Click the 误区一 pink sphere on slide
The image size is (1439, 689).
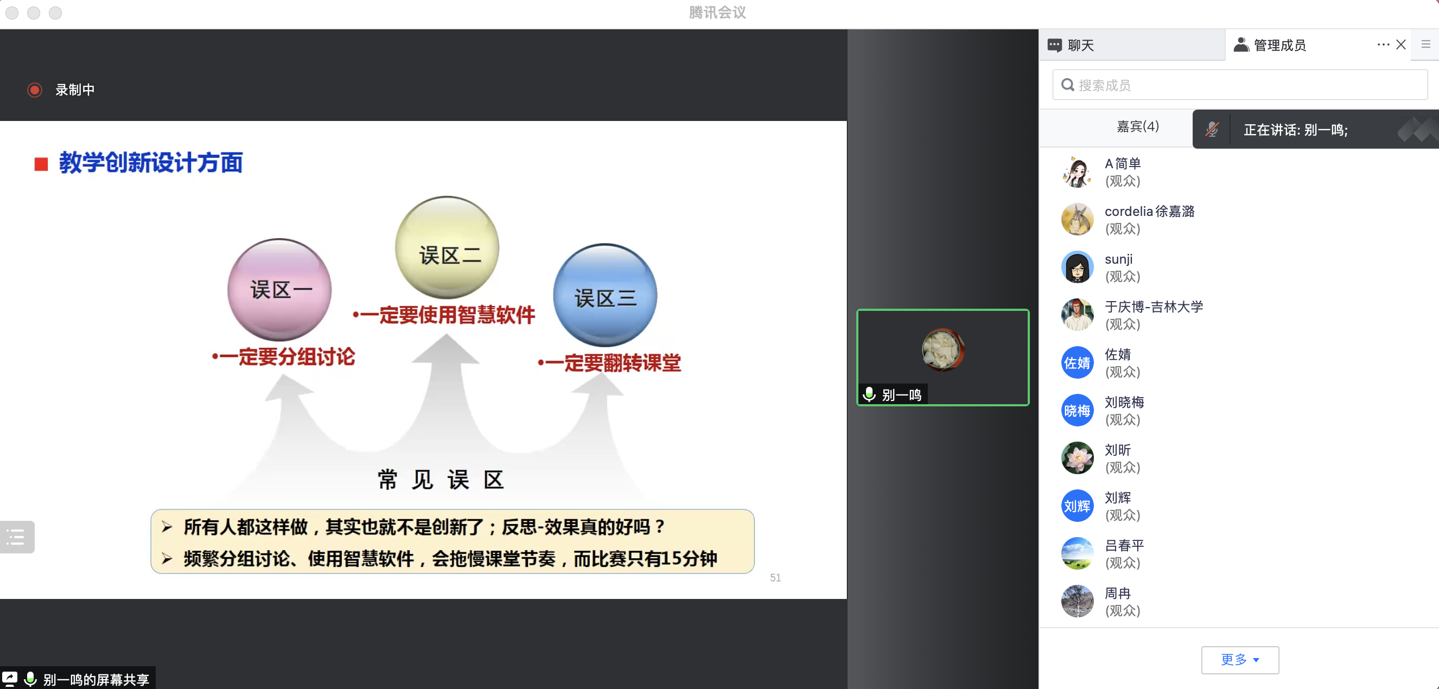(x=279, y=289)
